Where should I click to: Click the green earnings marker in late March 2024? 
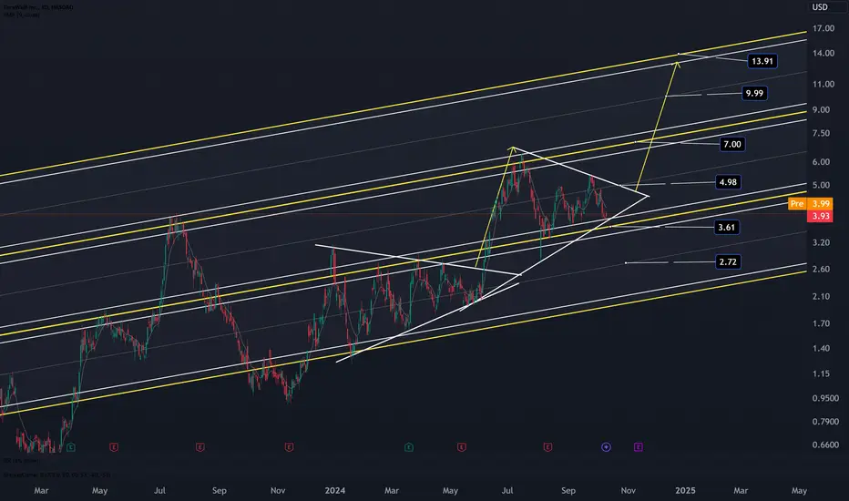(409, 447)
